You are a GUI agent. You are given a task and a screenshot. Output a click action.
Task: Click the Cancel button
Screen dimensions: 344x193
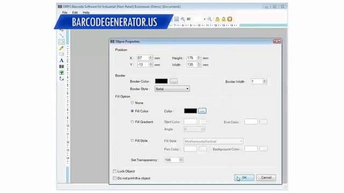[266, 177]
